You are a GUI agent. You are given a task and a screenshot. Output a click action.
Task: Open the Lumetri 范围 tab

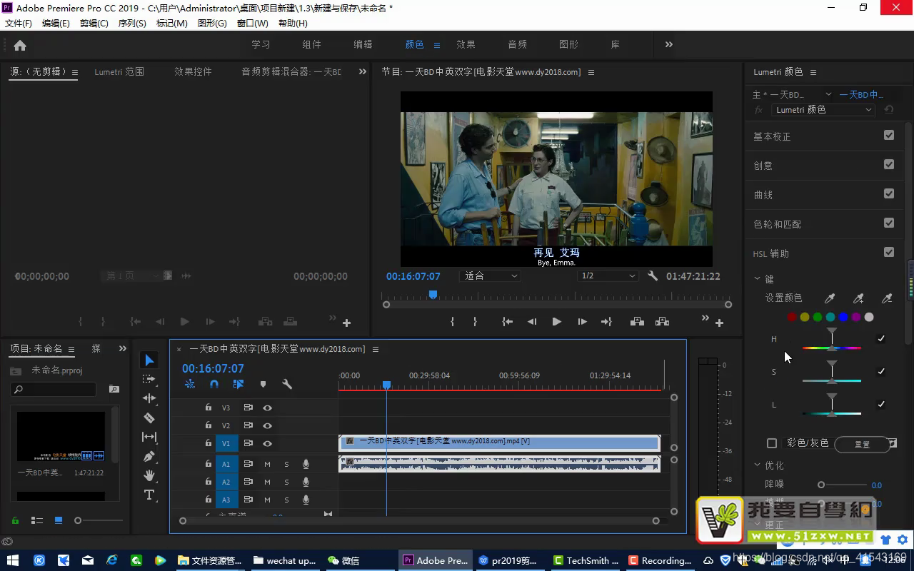pyautogui.click(x=119, y=71)
